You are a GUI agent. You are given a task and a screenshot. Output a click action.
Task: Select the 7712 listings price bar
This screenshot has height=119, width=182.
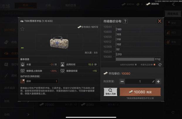(x=135, y=59)
